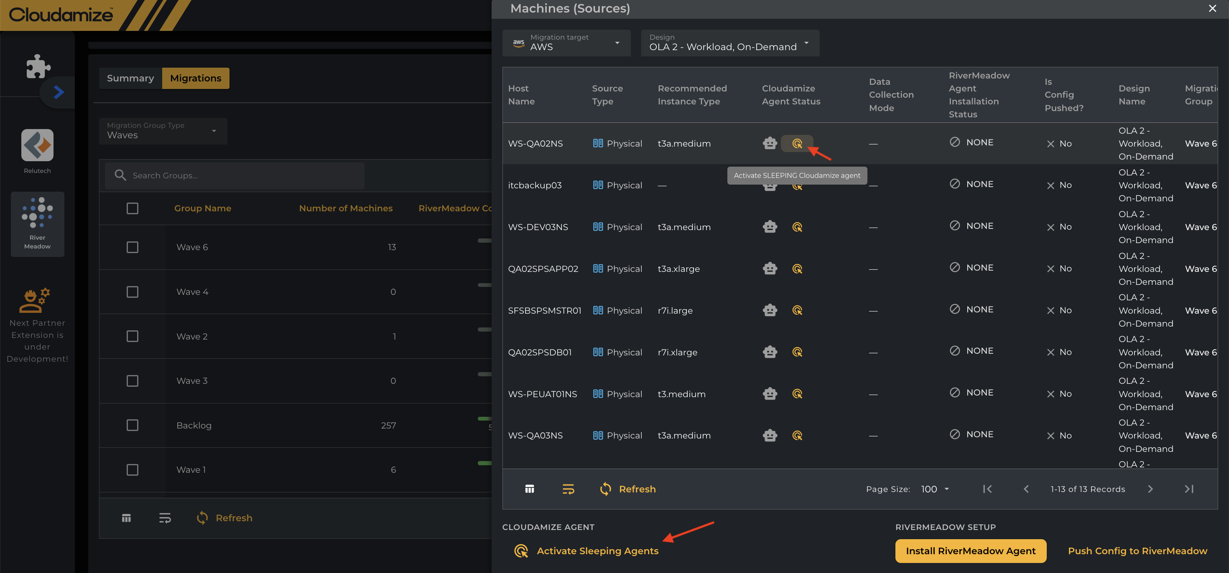1229x573 pixels.
Task: Toggle the select-all groups header checkbox
Action: point(132,208)
